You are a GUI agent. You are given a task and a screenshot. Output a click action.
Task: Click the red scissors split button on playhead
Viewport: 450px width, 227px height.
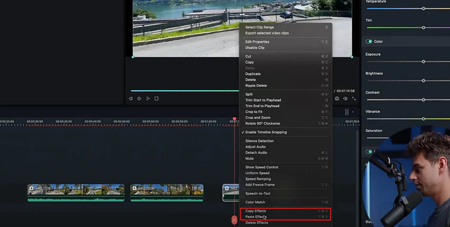(x=235, y=220)
